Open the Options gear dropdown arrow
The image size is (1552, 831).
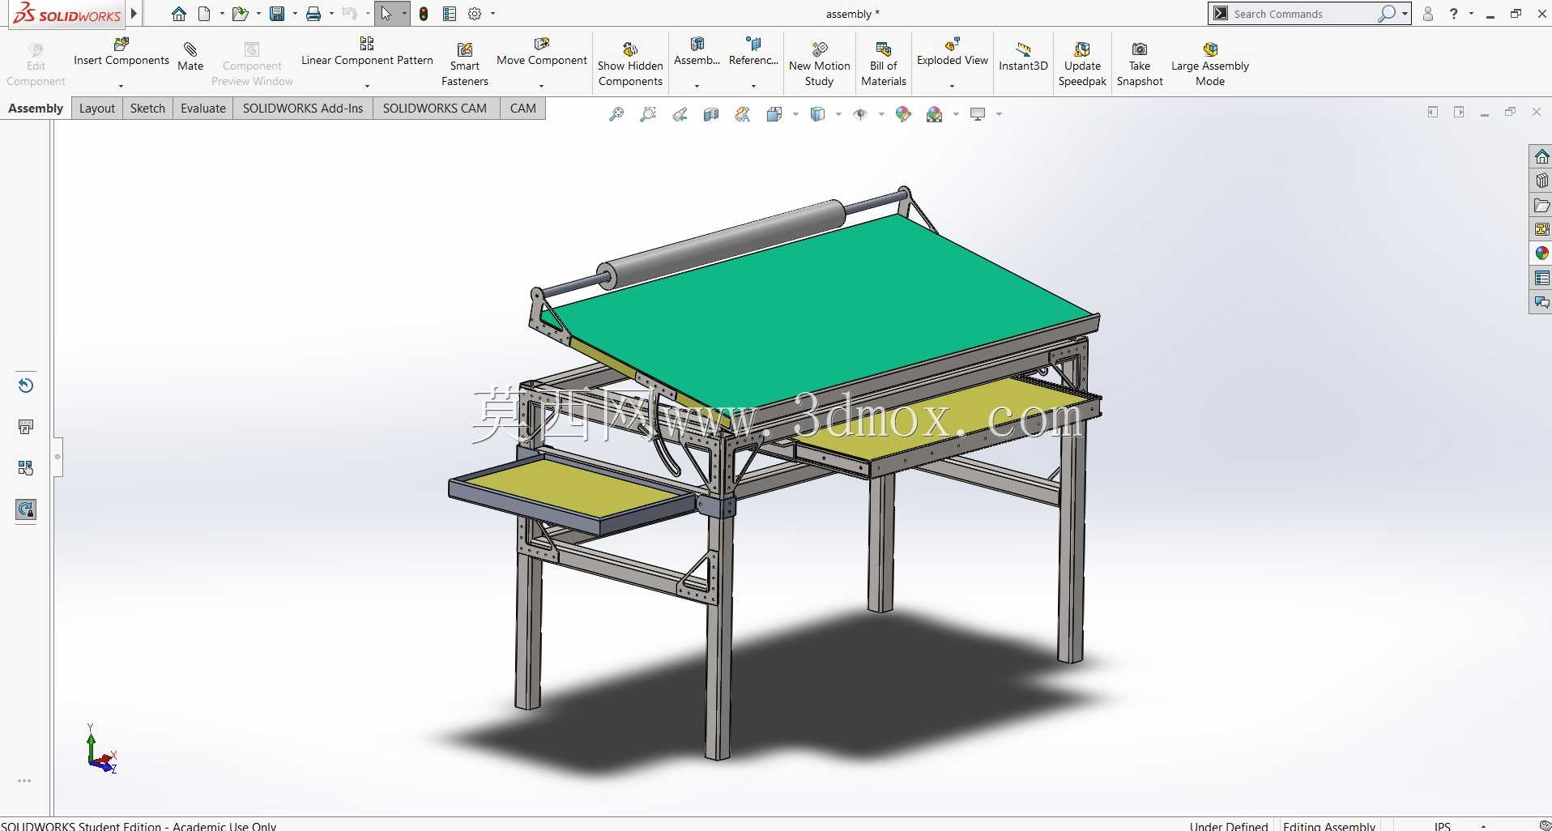(492, 14)
